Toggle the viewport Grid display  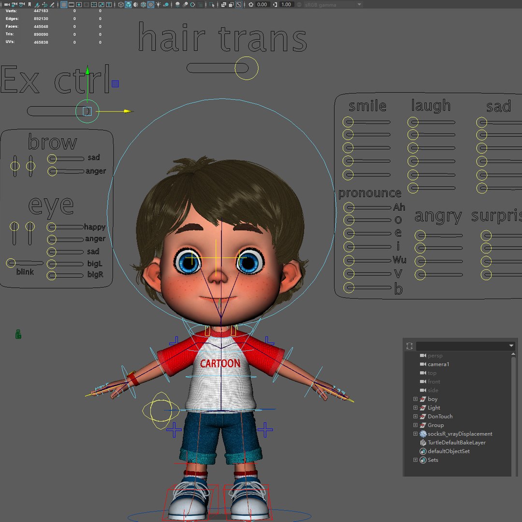tap(64, 5)
